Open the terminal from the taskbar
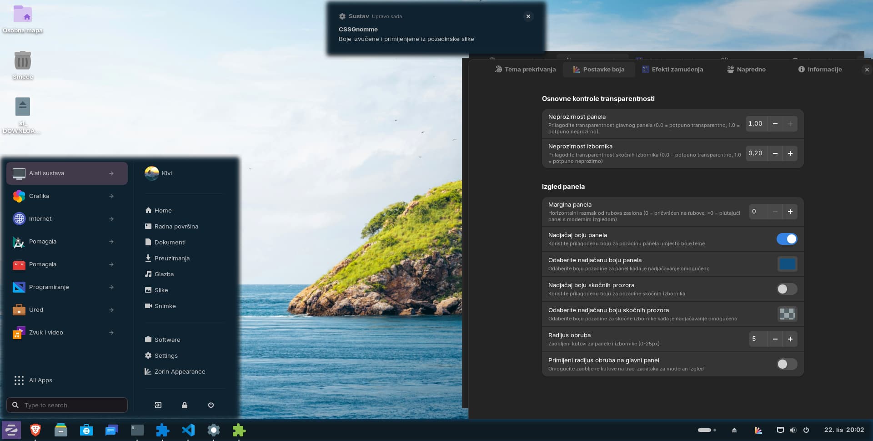The image size is (873, 441). click(x=137, y=430)
